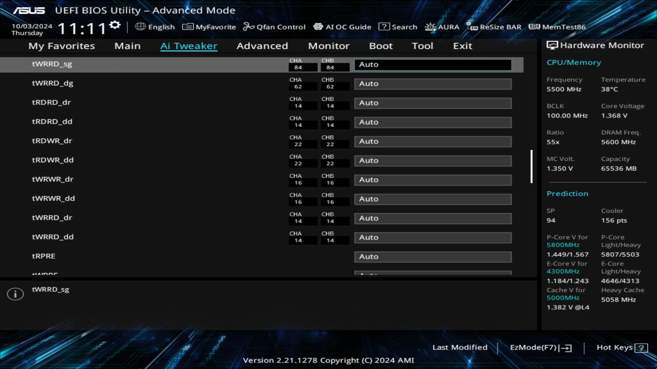Switch to the Boot tab
This screenshot has width=657, height=369.
click(x=381, y=46)
